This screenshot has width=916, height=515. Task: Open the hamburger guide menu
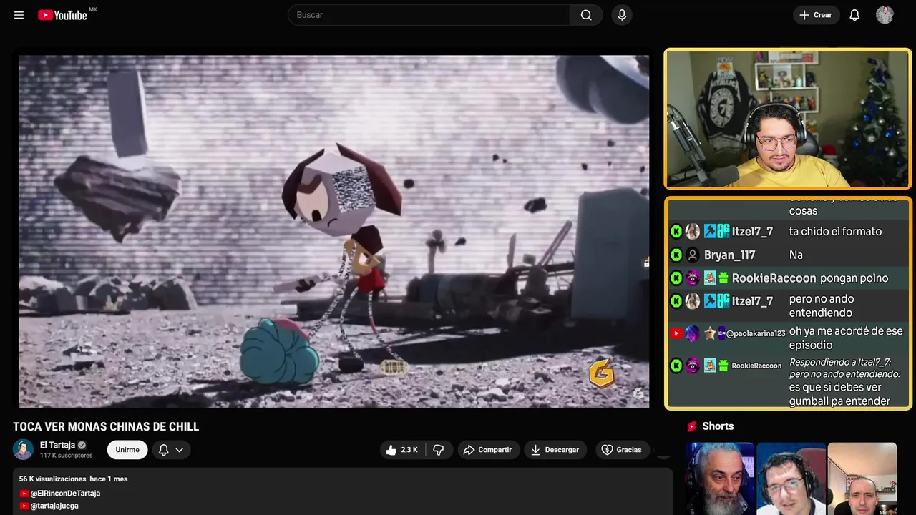coord(19,15)
